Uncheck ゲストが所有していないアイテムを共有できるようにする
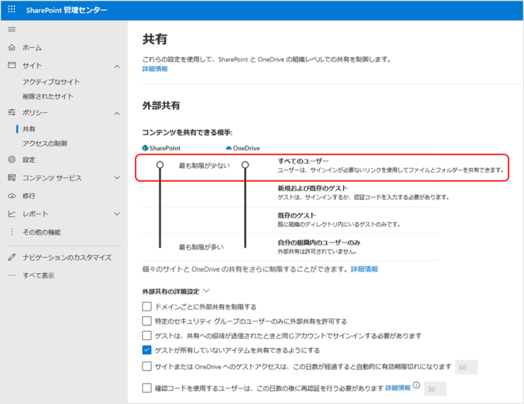The width and height of the screenshot is (524, 404). click(147, 350)
